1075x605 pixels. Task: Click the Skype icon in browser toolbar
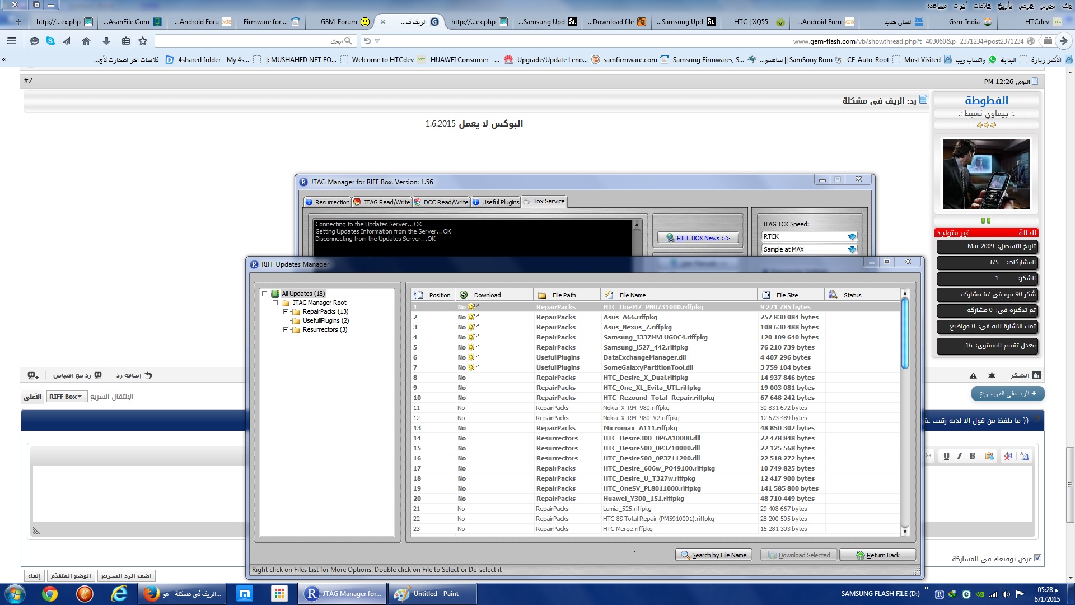click(x=50, y=41)
